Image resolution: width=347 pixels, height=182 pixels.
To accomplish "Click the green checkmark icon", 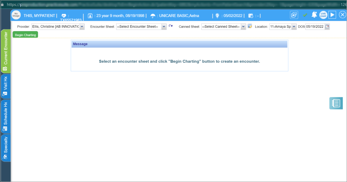I will [x=305, y=15].
